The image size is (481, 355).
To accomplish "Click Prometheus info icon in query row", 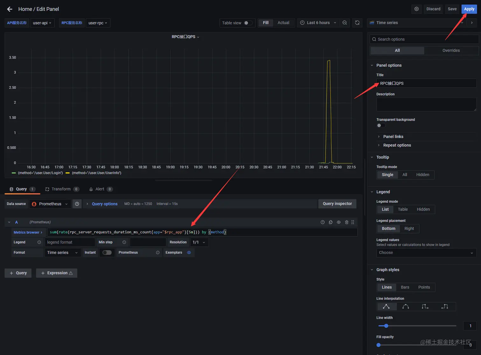I will 157,253.
